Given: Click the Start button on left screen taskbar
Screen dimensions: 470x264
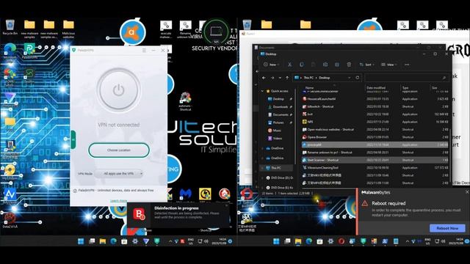Looking at the screenshot, I should pyautogui.click(x=81, y=241).
